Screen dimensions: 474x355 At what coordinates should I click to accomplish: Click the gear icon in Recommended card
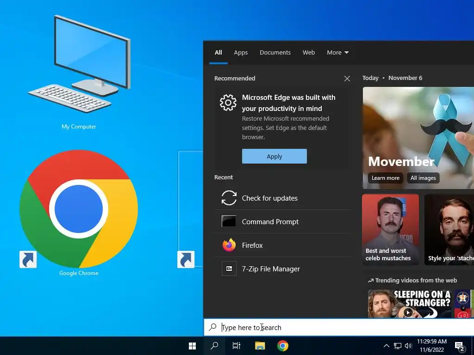pyautogui.click(x=228, y=103)
